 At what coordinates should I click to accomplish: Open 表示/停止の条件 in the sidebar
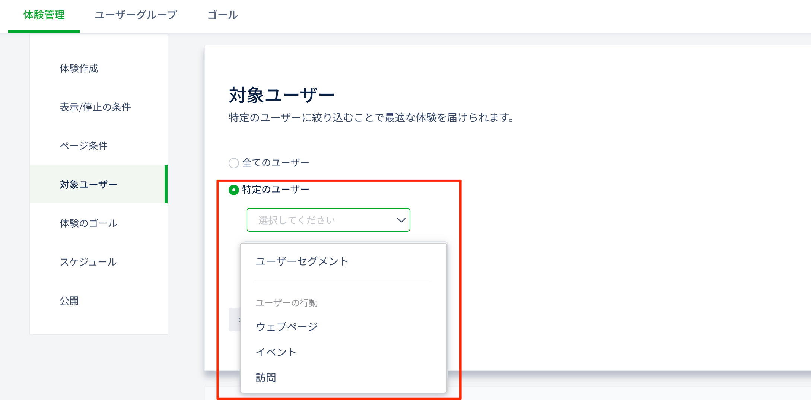[95, 107]
